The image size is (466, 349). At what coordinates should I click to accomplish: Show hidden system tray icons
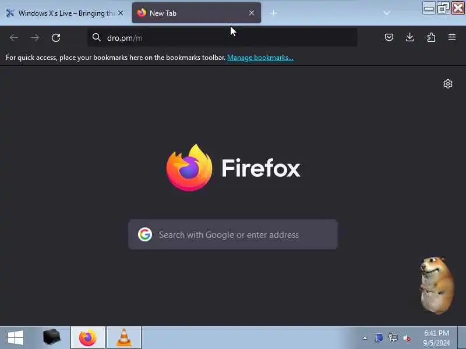(365, 338)
